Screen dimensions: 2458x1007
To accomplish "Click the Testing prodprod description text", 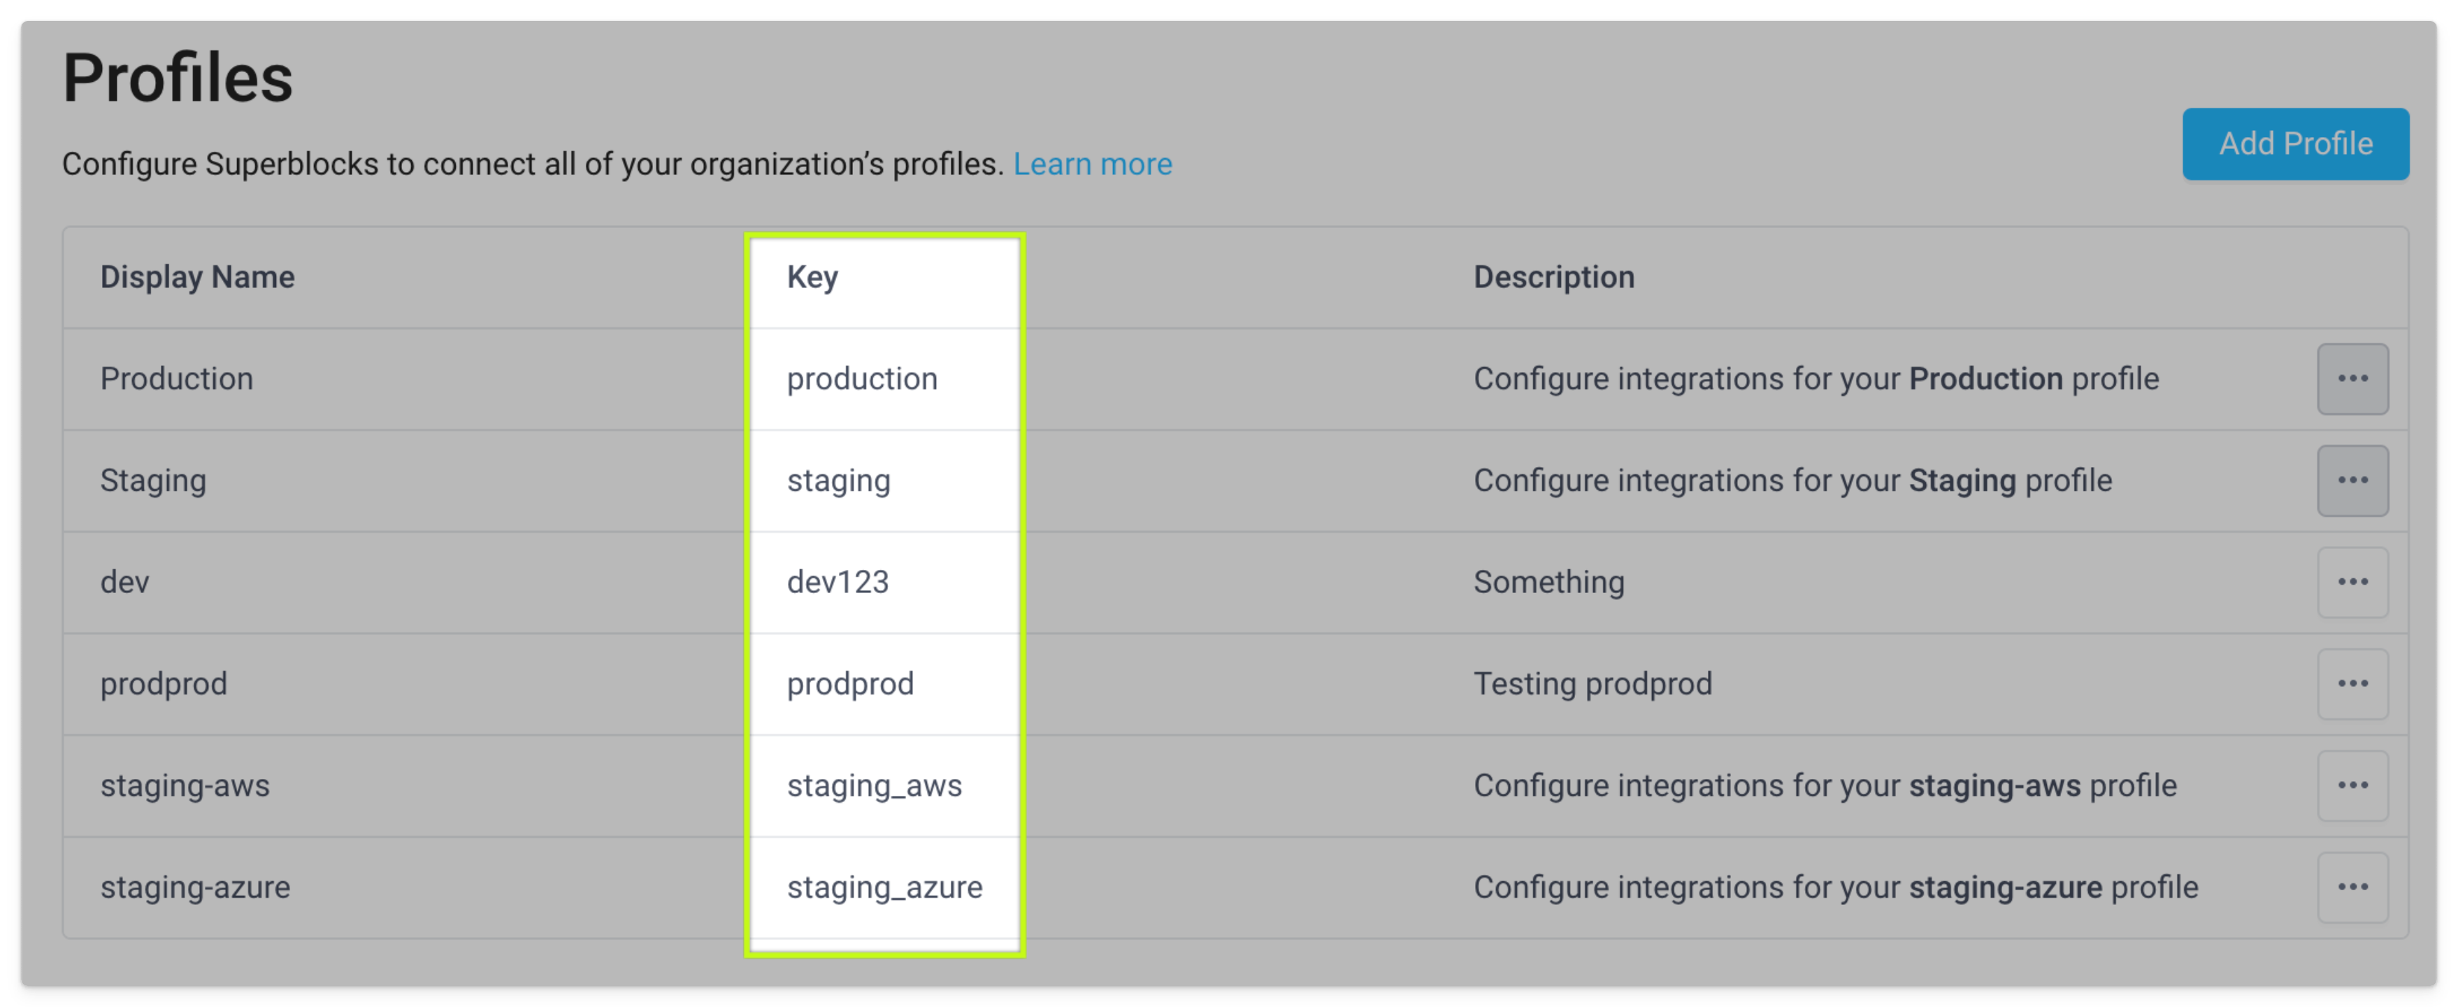I will tap(1592, 683).
